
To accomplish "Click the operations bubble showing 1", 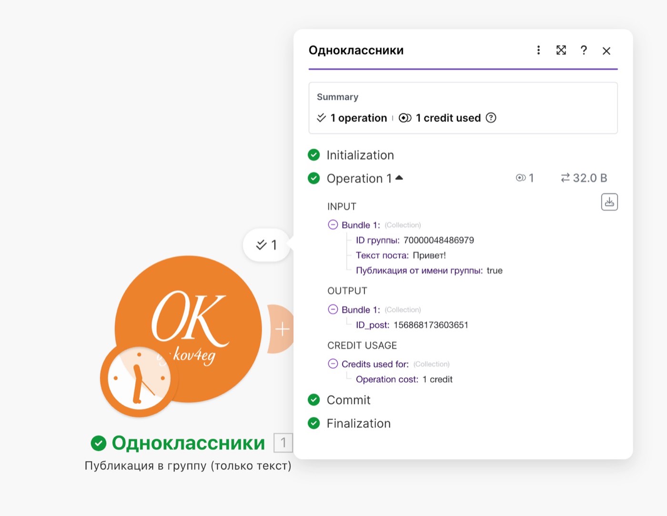I will click(267, 245).
